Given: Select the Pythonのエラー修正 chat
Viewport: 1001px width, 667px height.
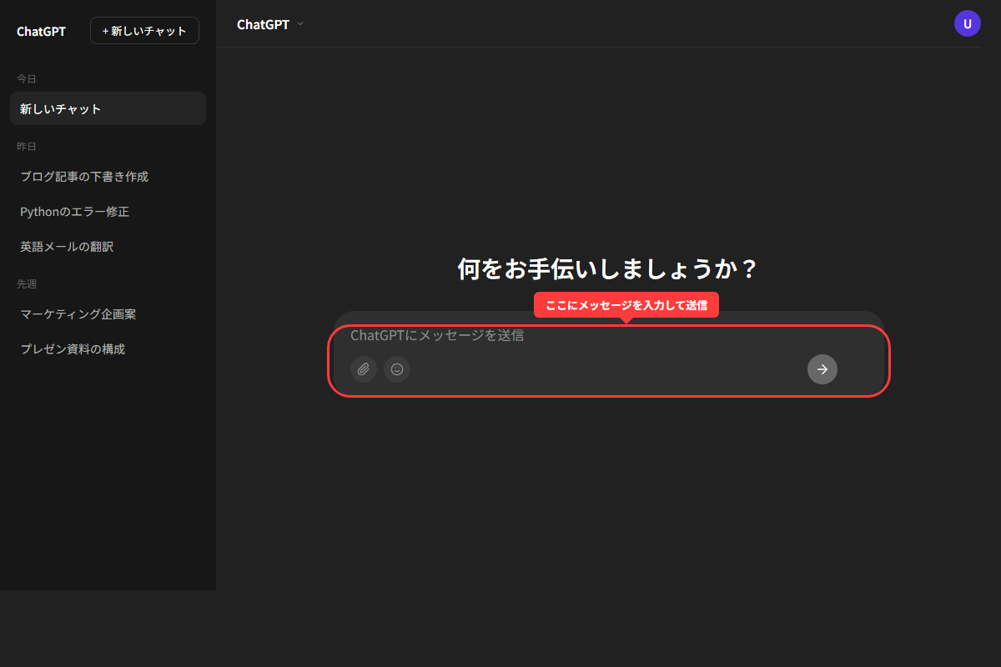Looking at the screenshot, I should click(74, 211).
